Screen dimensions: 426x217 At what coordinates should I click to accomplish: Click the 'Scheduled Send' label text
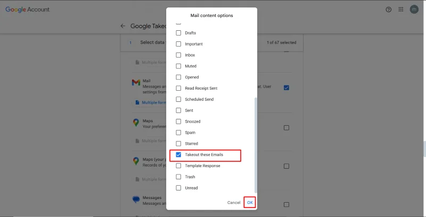coord(199,99)
